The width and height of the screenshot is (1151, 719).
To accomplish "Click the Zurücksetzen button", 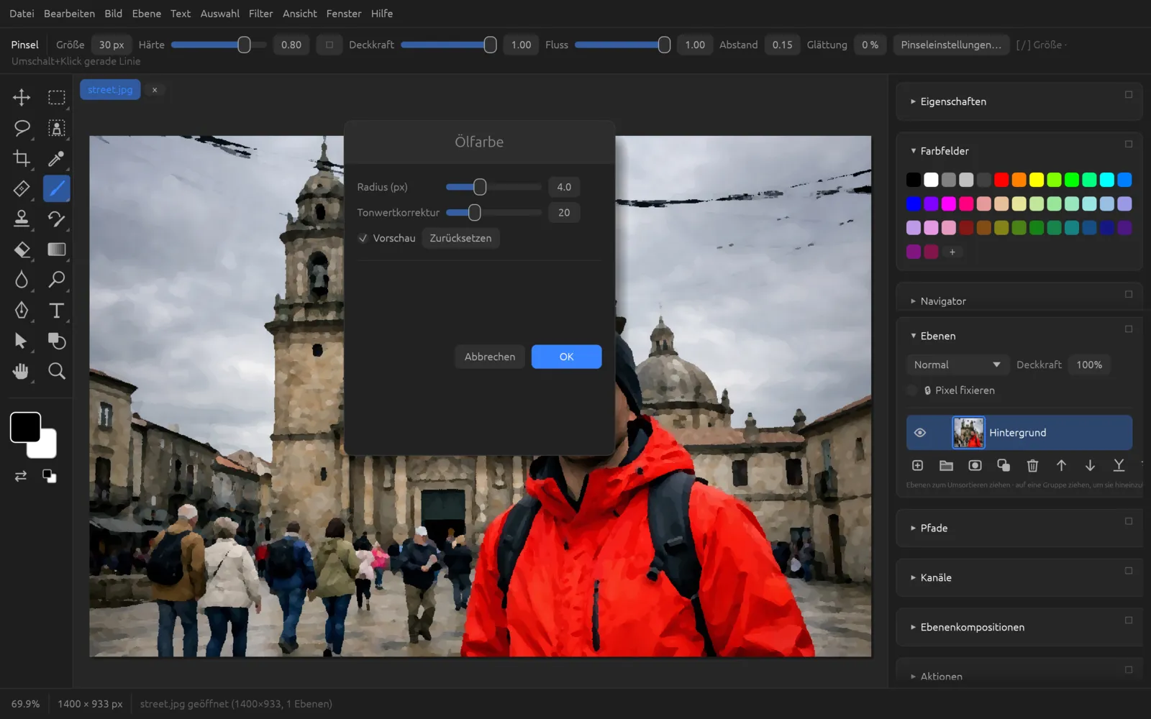I will pyautogui.click(x=460, y=238).
